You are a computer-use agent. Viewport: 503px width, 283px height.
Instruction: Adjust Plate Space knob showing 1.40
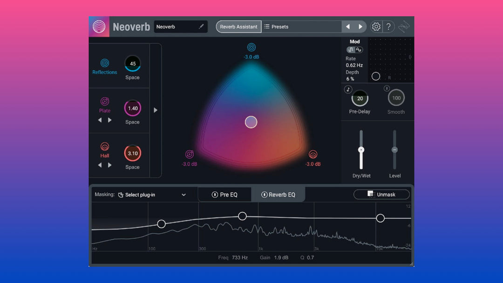pyautogui.click(x=132, y=108)
